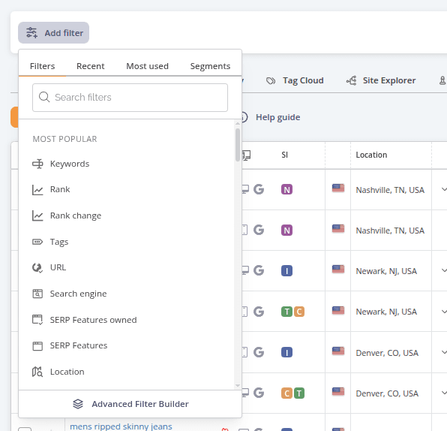Select the URL filter icon
447x431 pixels.
37,268
